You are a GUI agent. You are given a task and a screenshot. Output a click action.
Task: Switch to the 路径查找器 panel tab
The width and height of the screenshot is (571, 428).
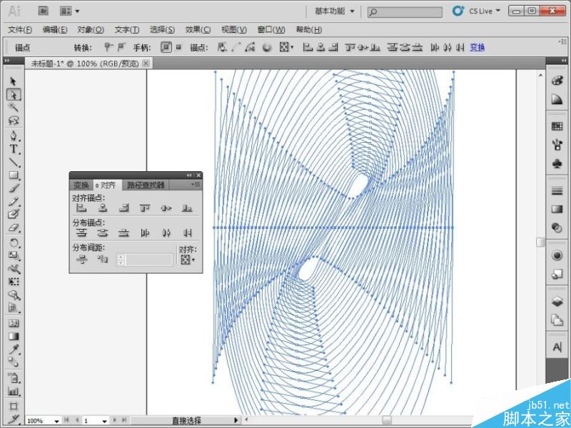point(145,183)
